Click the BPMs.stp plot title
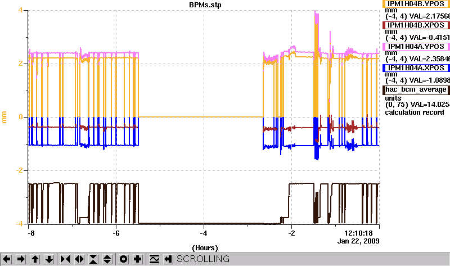 pyautogui.click(x=205, y=5)
